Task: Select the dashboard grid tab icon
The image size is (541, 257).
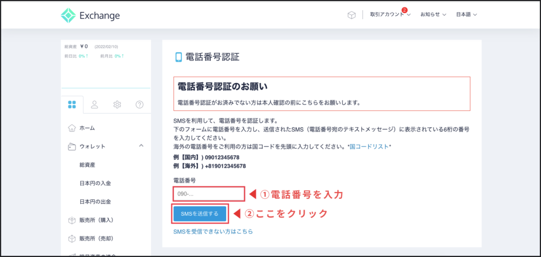Action: point(72,105)
